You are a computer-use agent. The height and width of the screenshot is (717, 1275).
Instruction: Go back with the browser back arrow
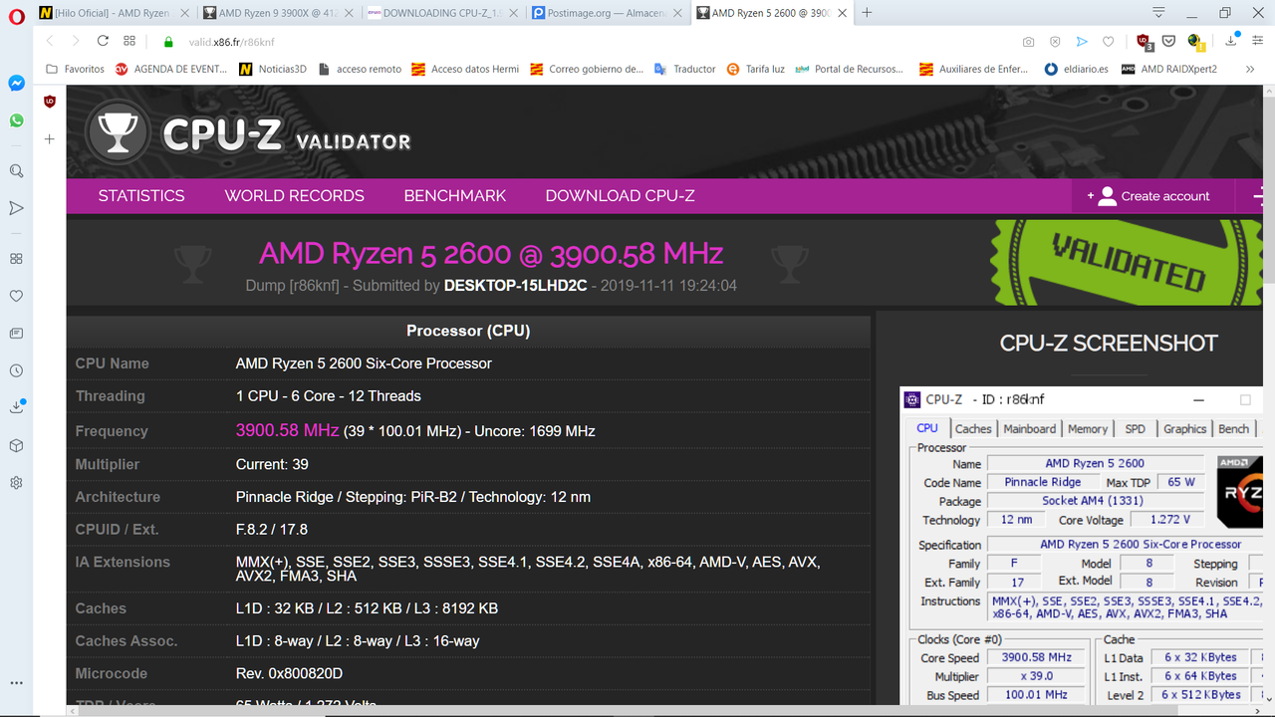click(x=49, y=41)
